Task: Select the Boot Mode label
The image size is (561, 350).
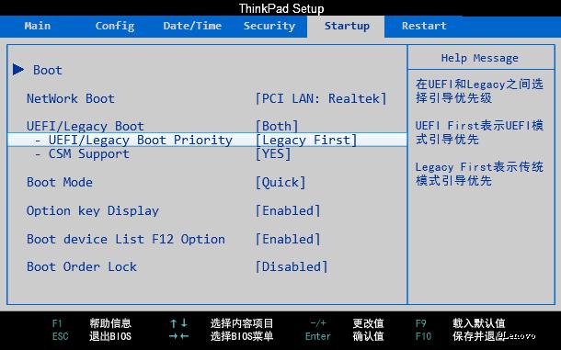Action: tap(60, 182)
